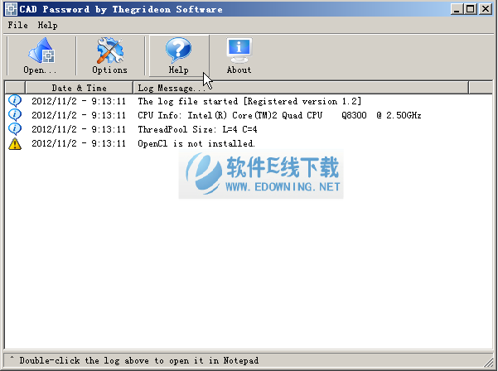Open the About monitor icon
The height and width of the screenshot is (371, 498).
[239, 51]
